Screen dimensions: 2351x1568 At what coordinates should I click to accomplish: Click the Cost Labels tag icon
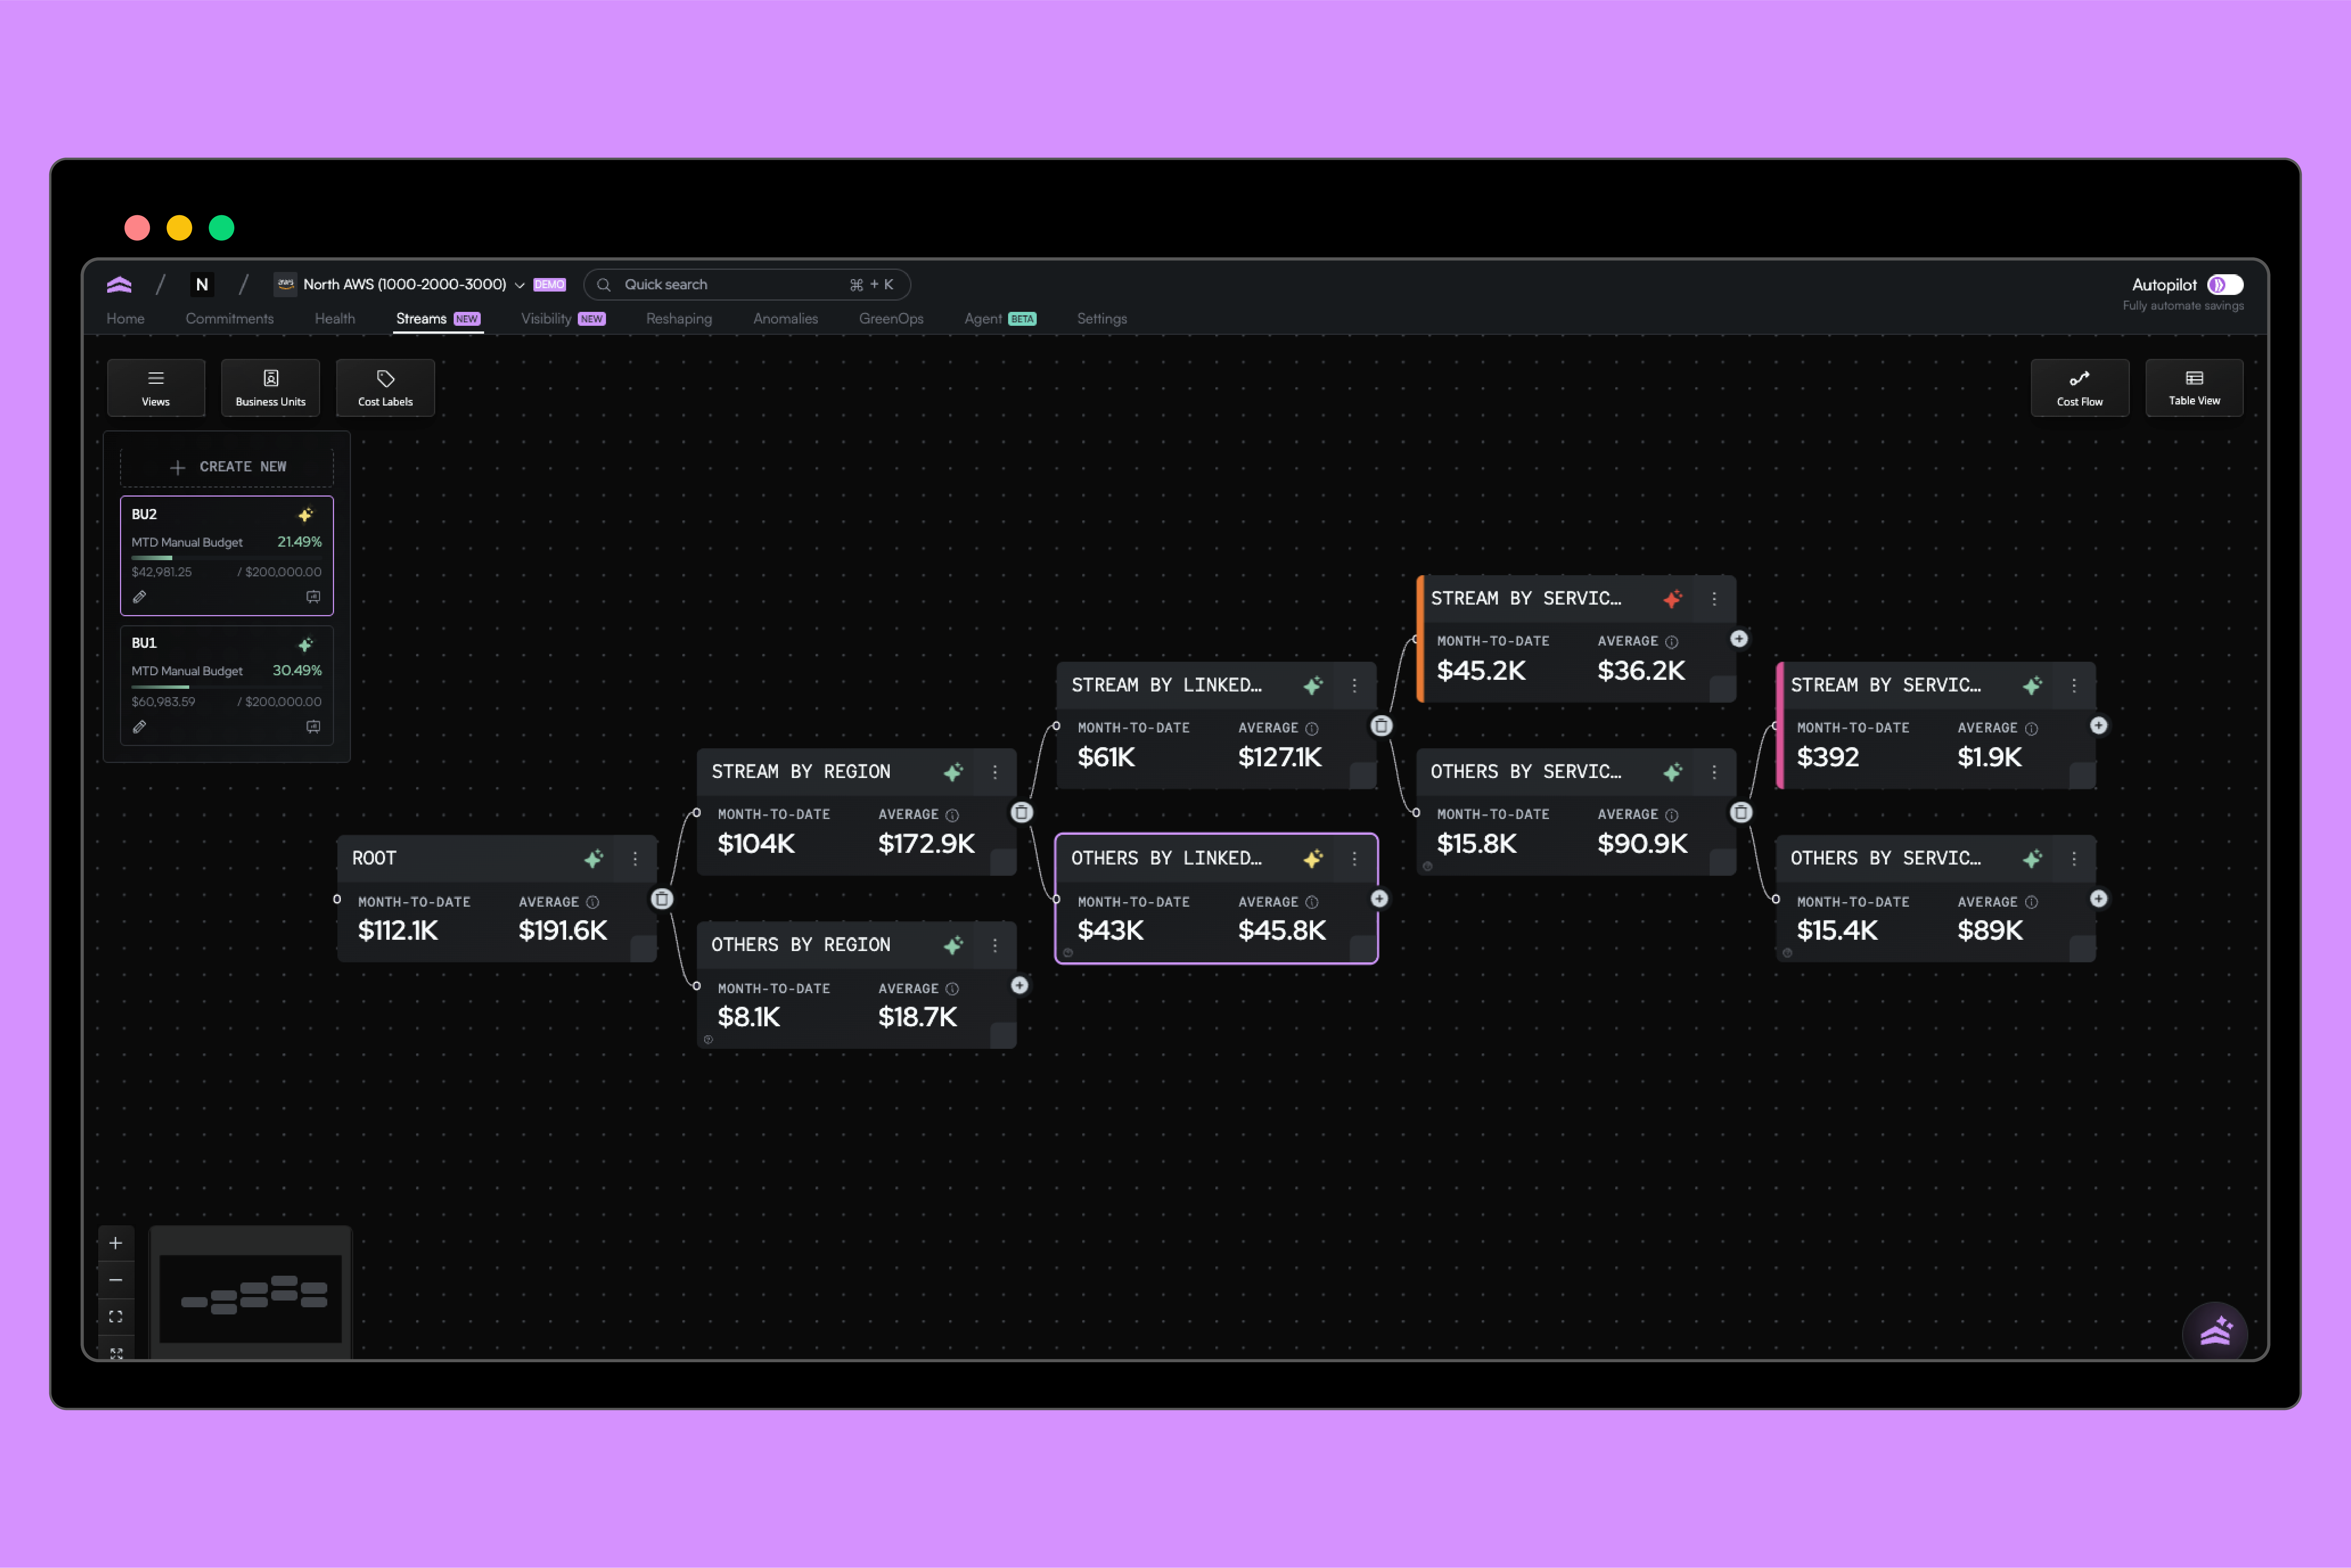[x=385, y=379]
